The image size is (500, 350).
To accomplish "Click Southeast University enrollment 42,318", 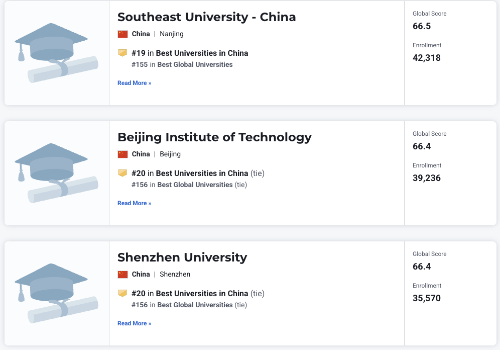I will click(x=427, y=58).
